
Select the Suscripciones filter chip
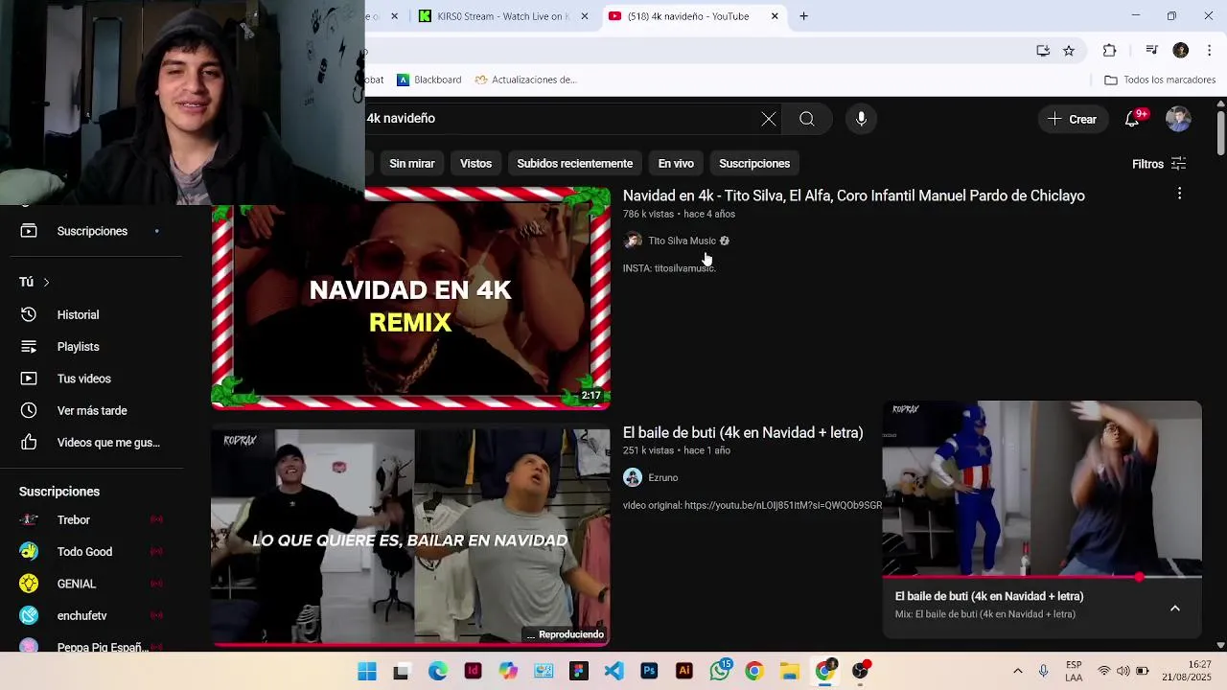pyautogui.click(x=754, y=164)
